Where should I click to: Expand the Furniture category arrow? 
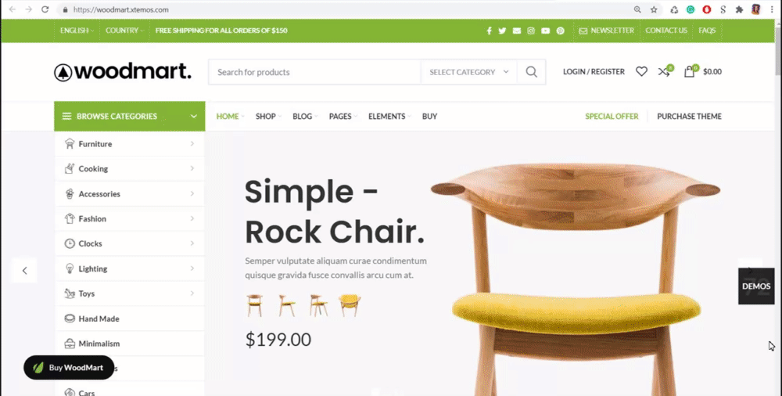[x=192, y=144]
